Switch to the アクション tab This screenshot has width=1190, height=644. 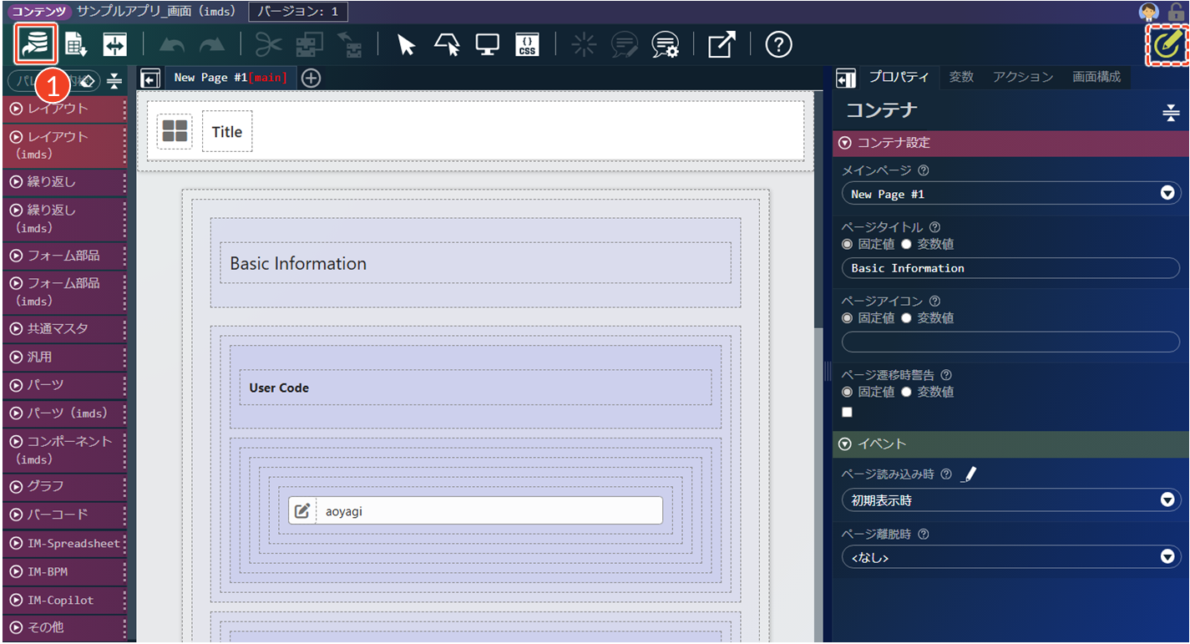[x=1023, y=77]
